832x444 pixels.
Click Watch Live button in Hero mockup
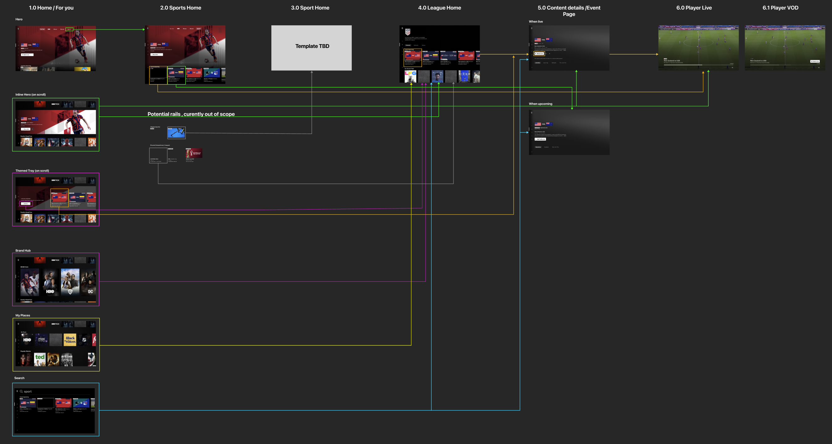pyautogui.click(x=27, y=55)
